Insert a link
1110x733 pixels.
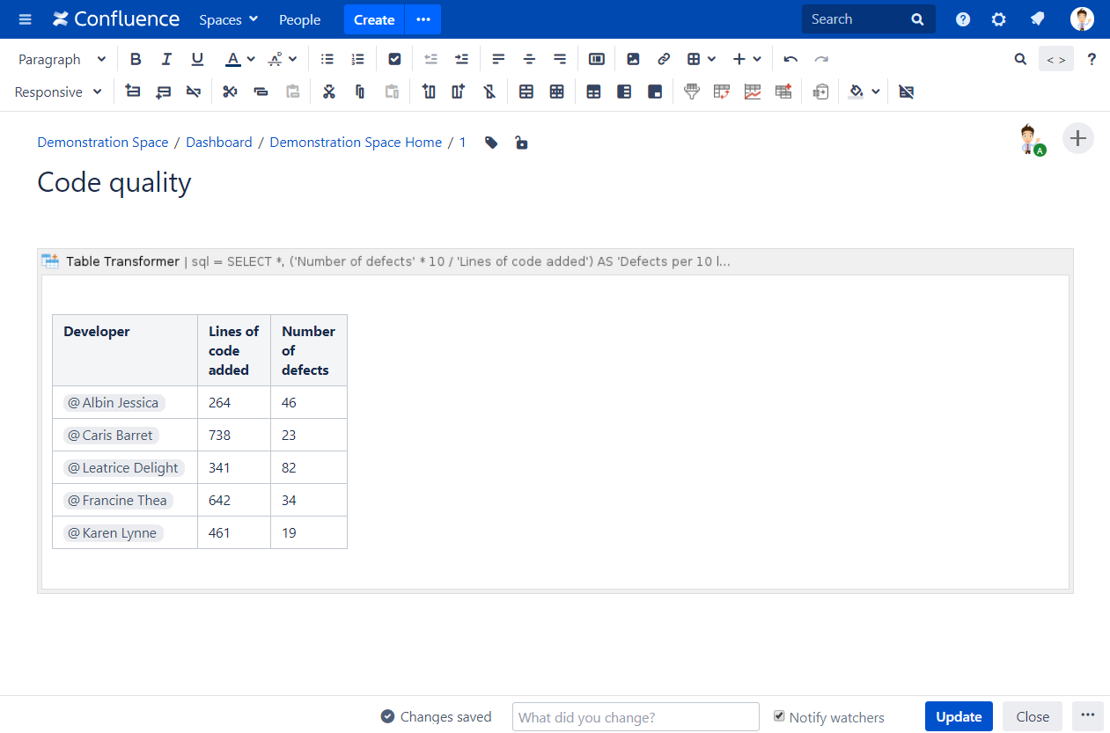click(x=663, y=58)
